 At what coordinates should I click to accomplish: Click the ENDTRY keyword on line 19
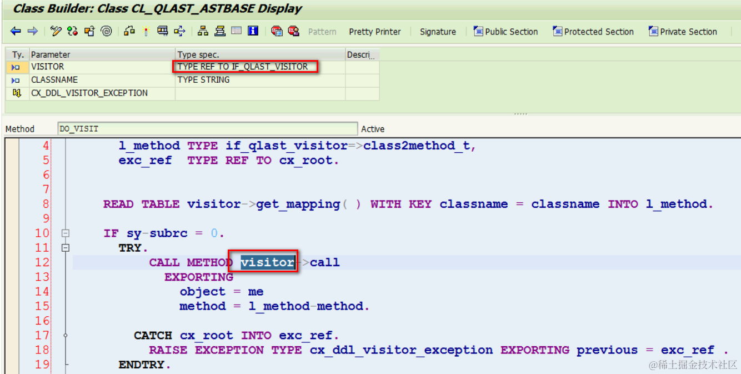coord(141,365)
